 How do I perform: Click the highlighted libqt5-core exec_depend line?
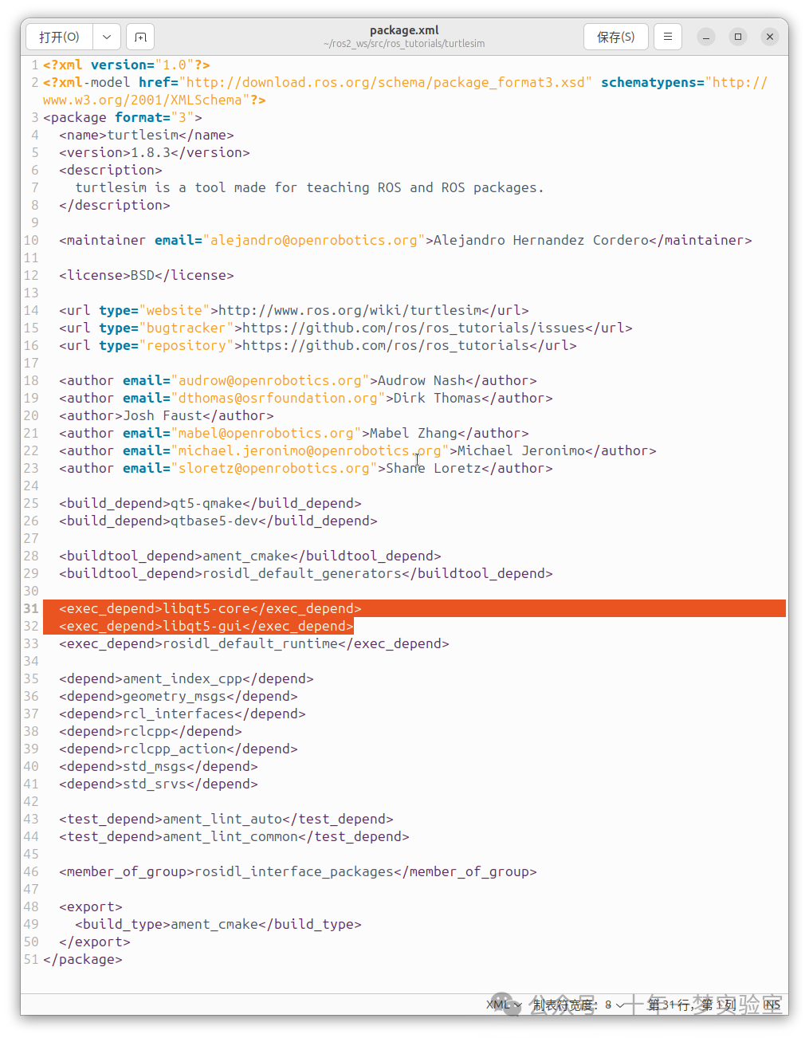210,608
